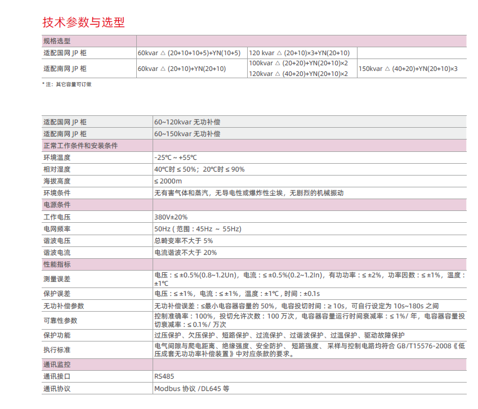Select the 规格选型 table header cell
This screenshot has height=409, width=478.
click(57, 41)
